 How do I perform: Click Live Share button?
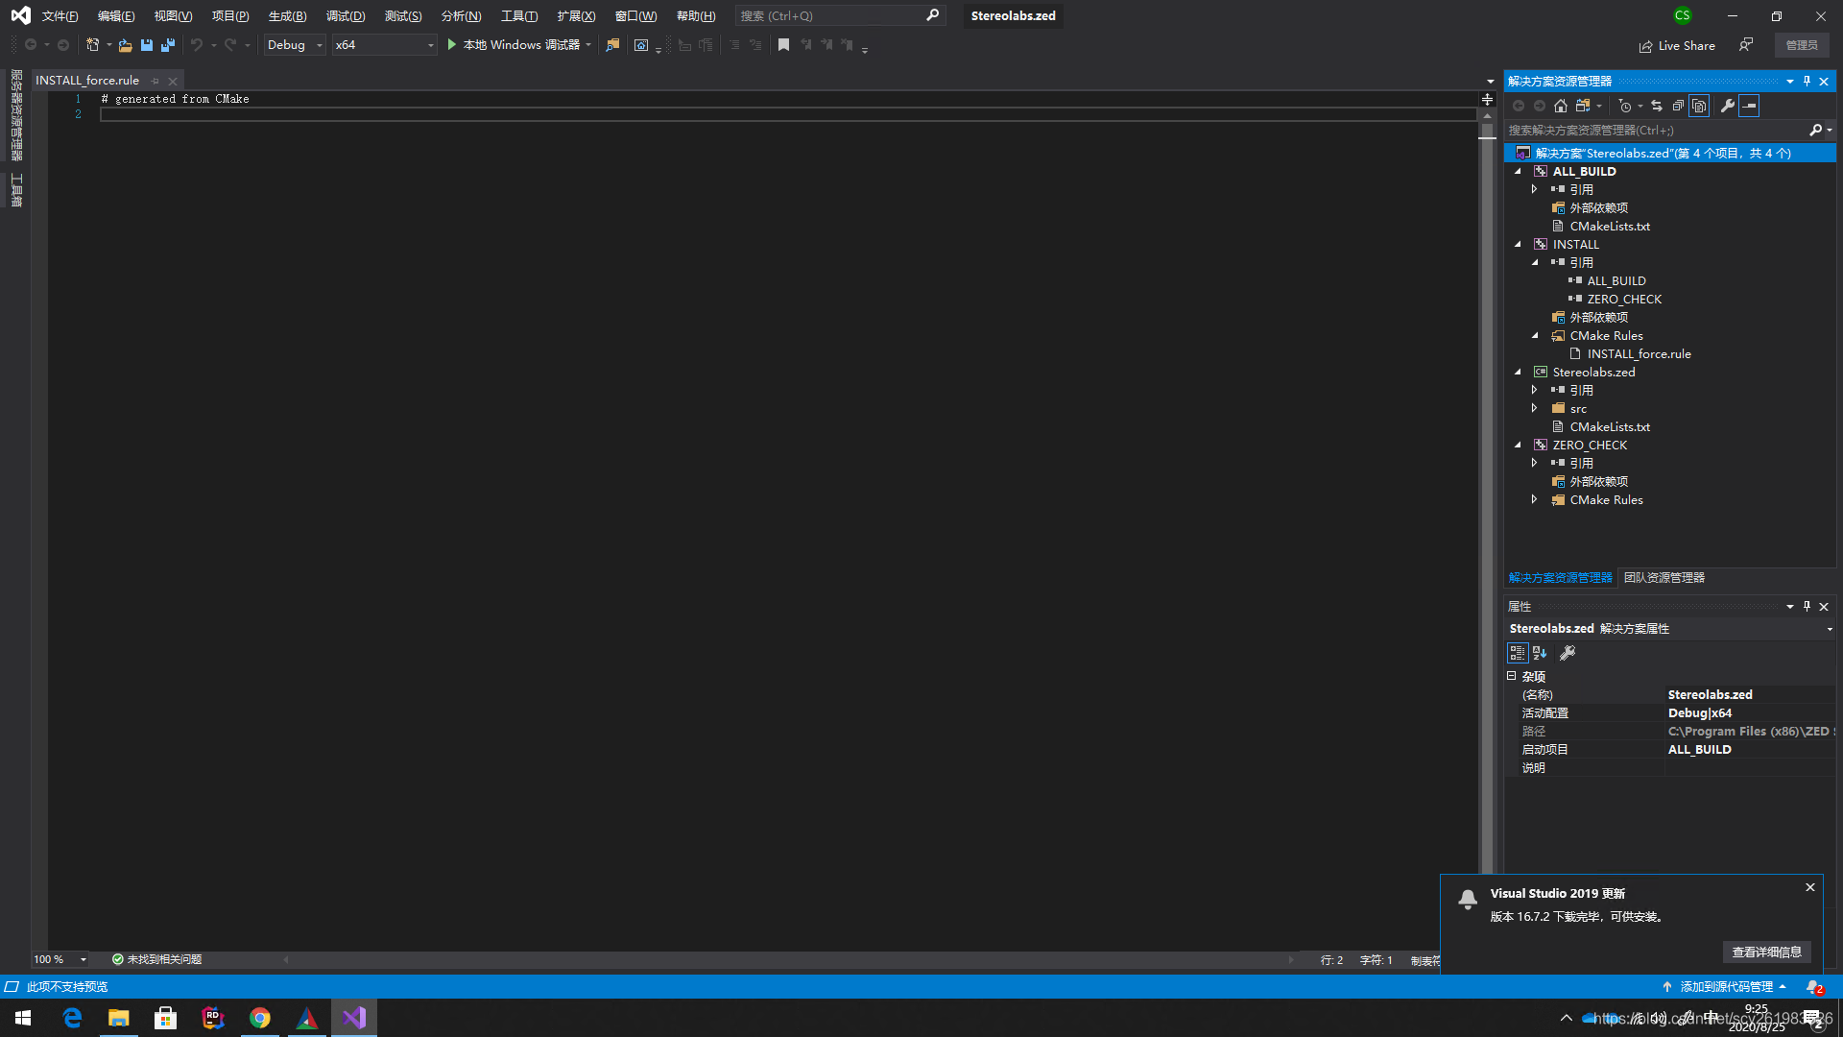[x=1677, y=45]
